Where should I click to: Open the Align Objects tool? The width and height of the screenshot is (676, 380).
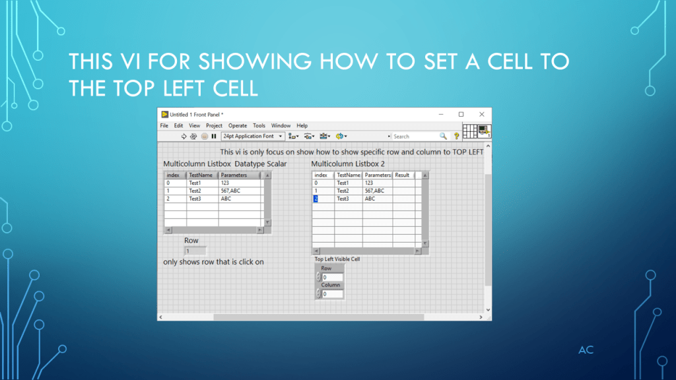pyautogui.click(x=293, y=137)
